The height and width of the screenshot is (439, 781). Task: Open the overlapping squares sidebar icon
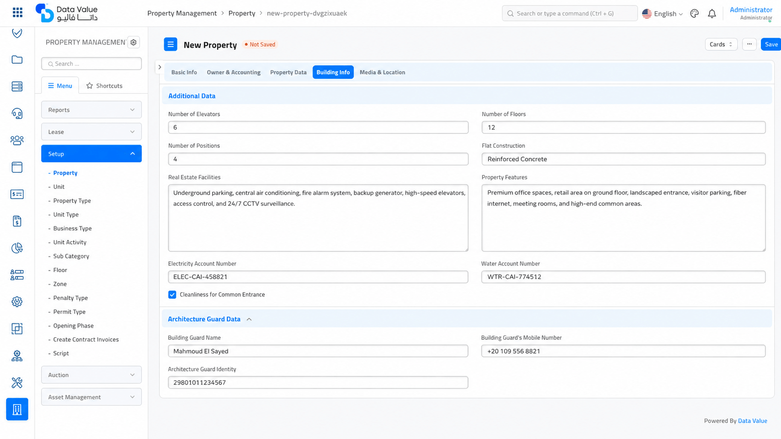tap(17, 329)
